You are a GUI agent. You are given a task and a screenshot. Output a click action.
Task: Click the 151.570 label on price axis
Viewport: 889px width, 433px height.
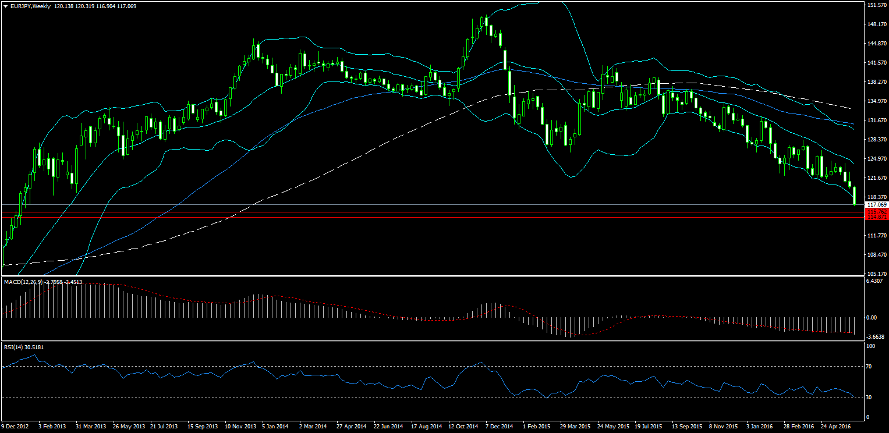pyautogui.click(x=876, y=5)
